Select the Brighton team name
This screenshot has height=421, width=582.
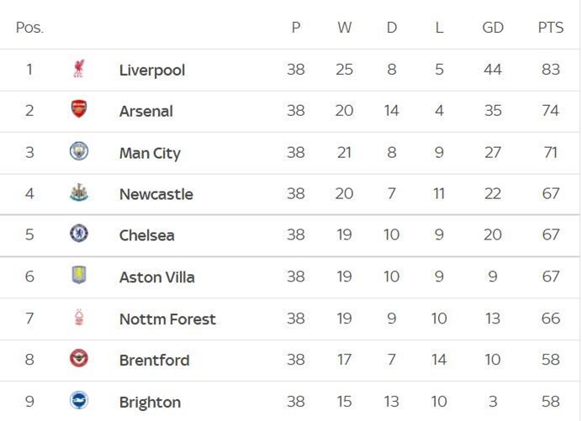(150, 403)
